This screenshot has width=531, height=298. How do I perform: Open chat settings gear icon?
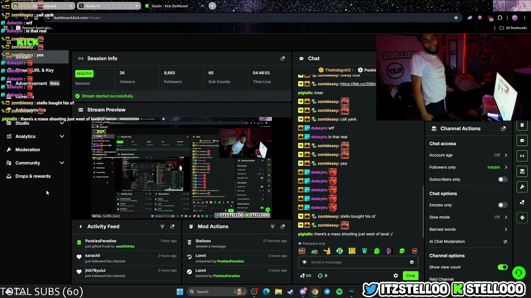[396, 276]
